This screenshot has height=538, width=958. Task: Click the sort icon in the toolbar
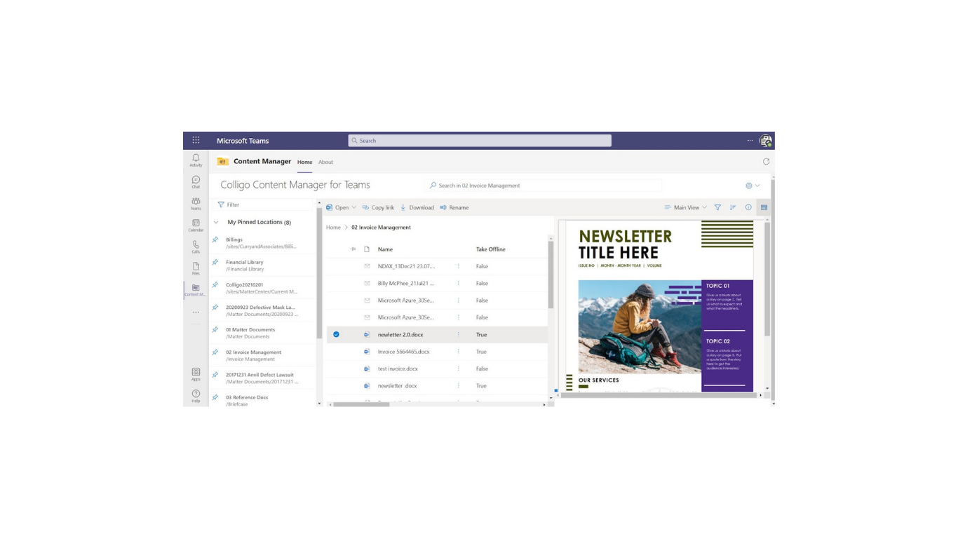click(733, 207)
